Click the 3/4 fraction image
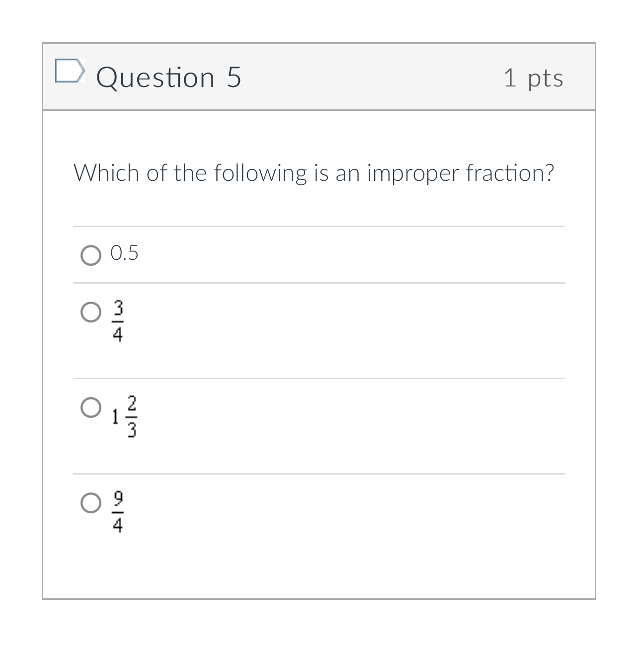 [118, 321]
